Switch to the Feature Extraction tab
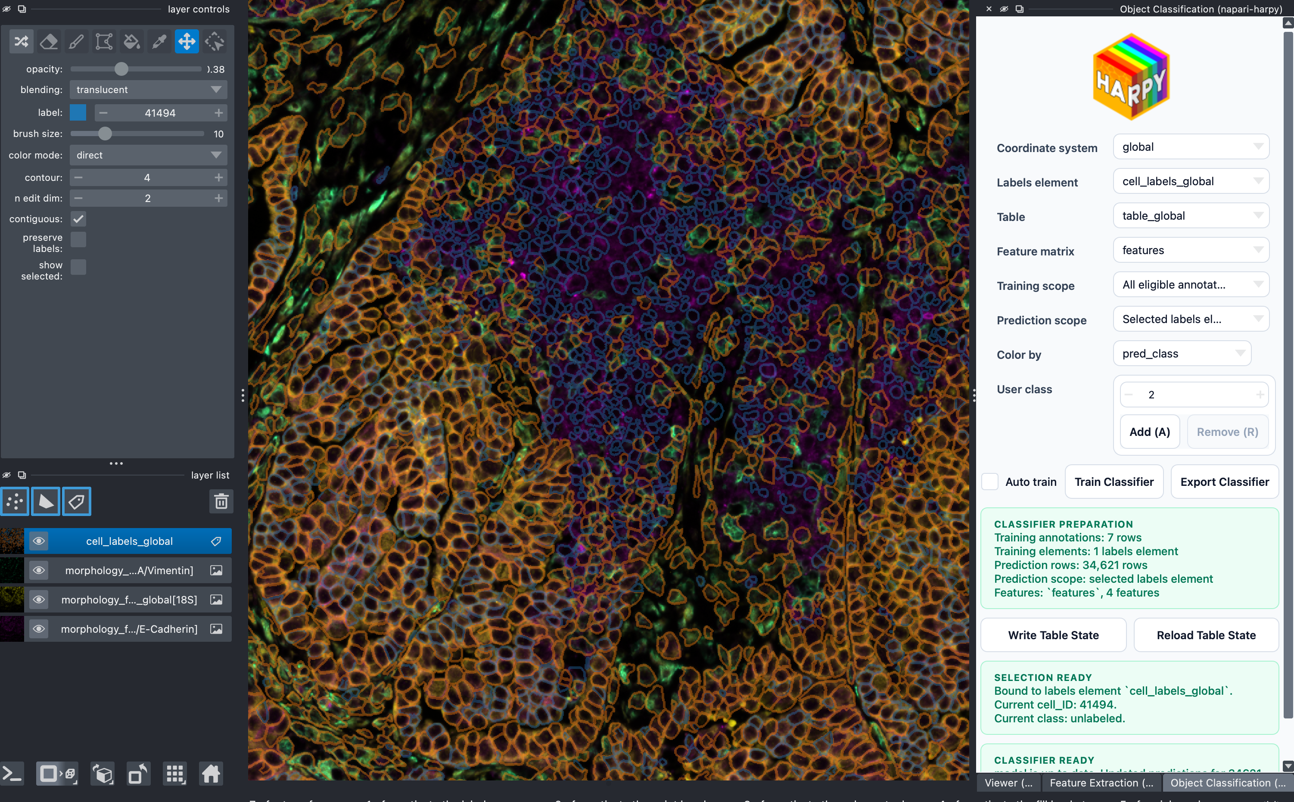 [x=1101, y=783]
